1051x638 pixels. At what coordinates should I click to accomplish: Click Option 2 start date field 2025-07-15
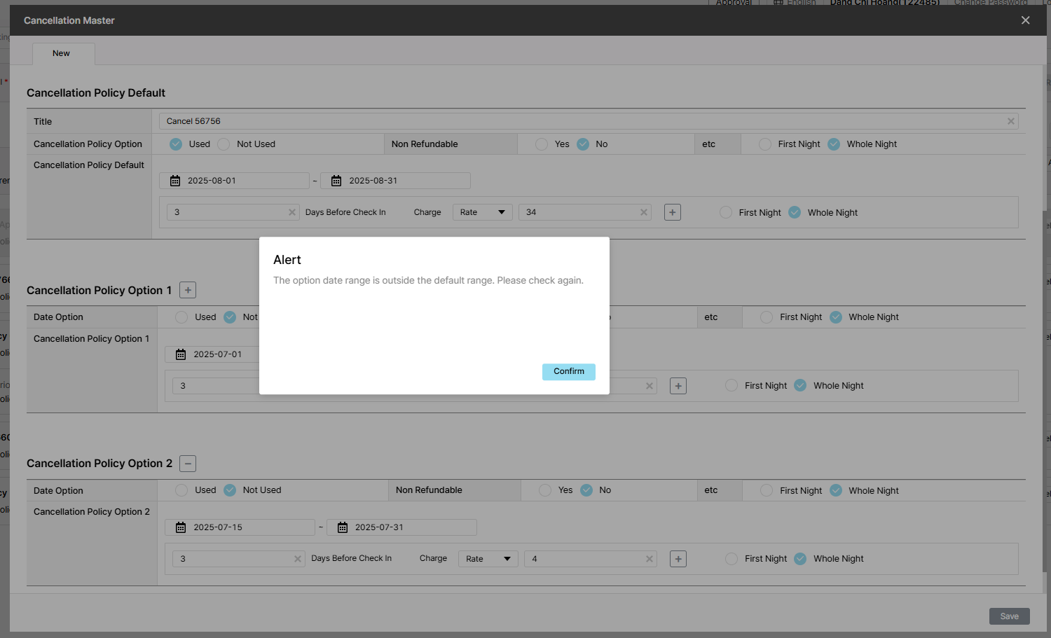pyautogui.click(x=240, y=527)
